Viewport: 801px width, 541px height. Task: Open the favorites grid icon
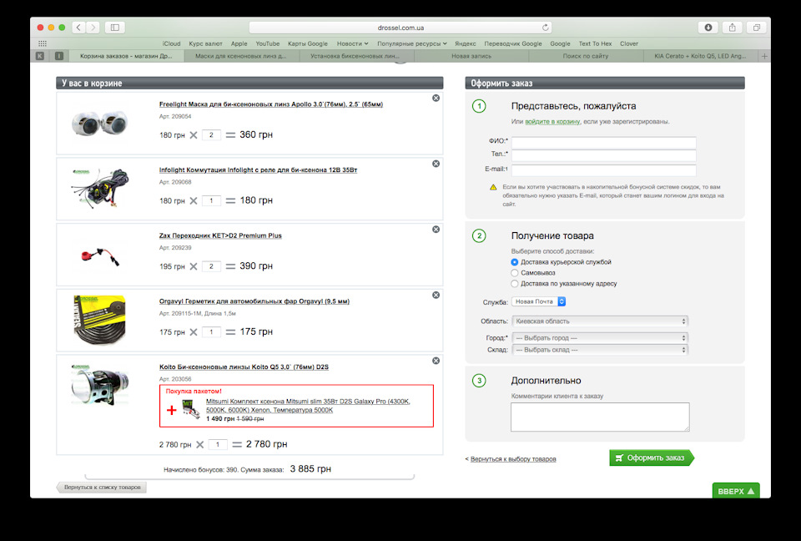[x=43, y=43]
